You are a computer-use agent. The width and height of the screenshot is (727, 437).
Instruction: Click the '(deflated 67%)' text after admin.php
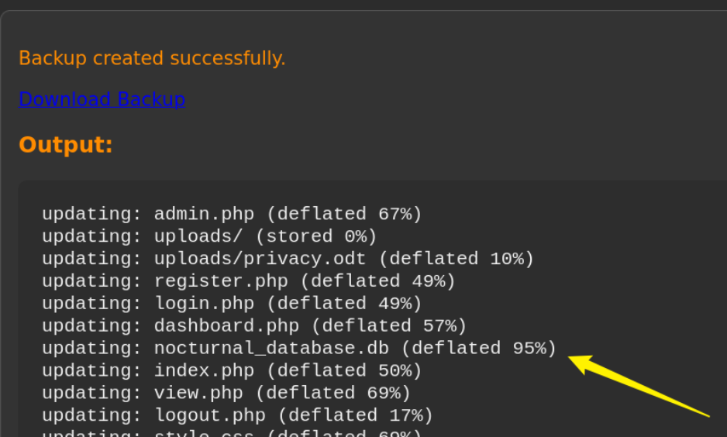344,214
